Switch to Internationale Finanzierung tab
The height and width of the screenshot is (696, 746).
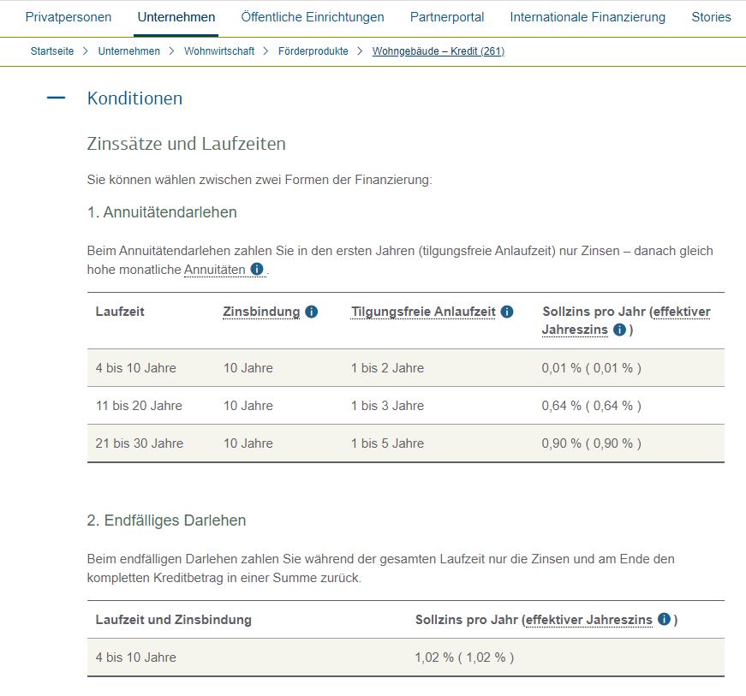pyautogui.click(x=588, y=17)
